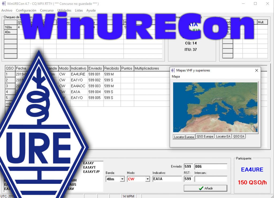Select the sent exchange cell 599 001
Image resolution: width=274 pixels, height=198 pixels.
(x=96, y=74)
